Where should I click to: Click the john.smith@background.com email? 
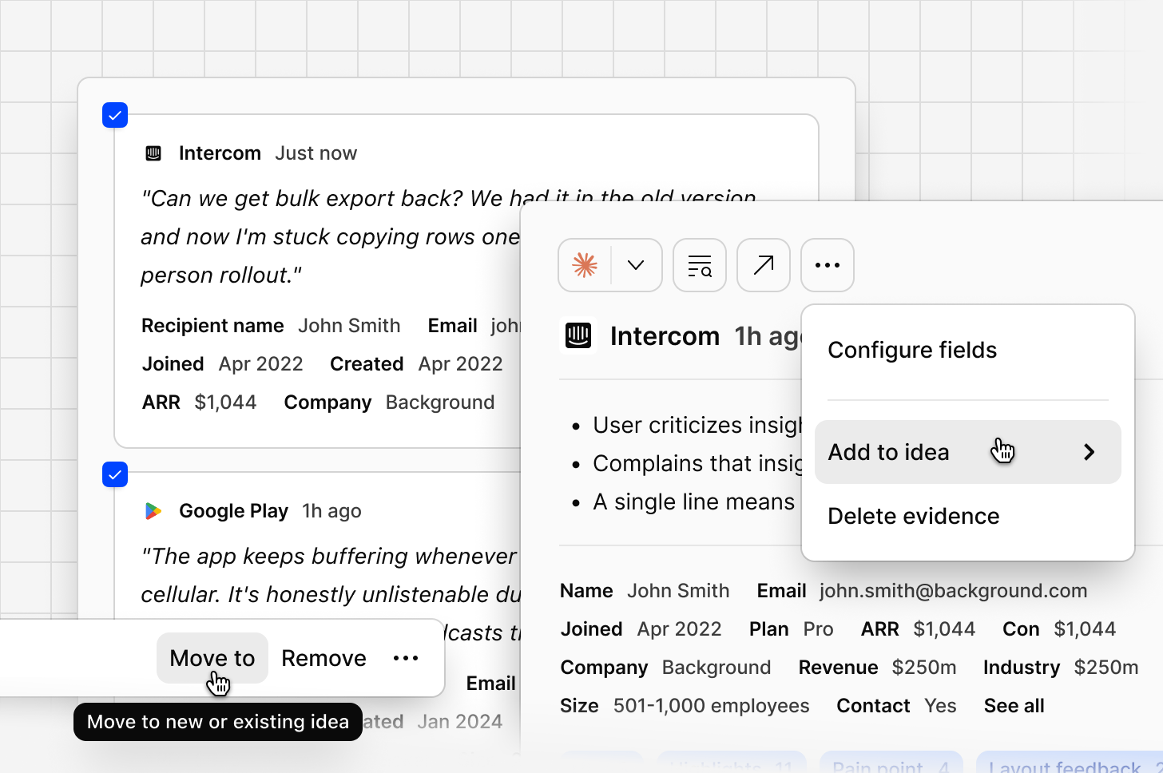[x=953, y=591]
